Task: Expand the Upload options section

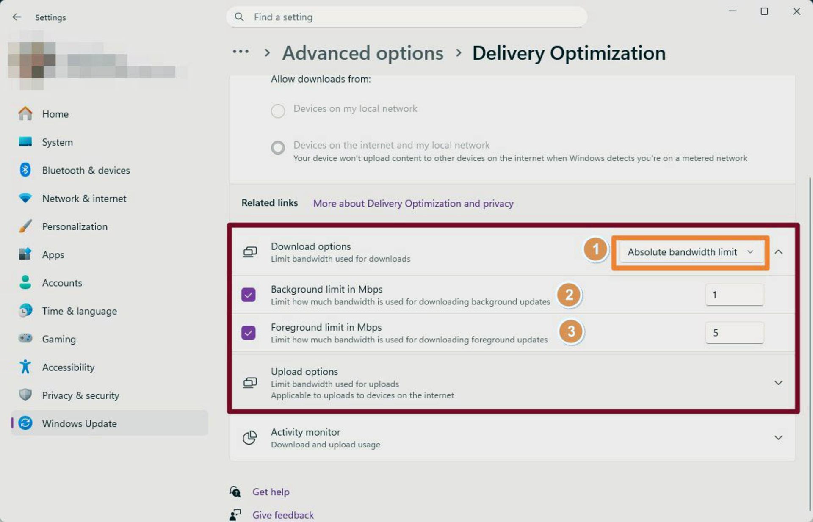Action: tap(778, 383)
